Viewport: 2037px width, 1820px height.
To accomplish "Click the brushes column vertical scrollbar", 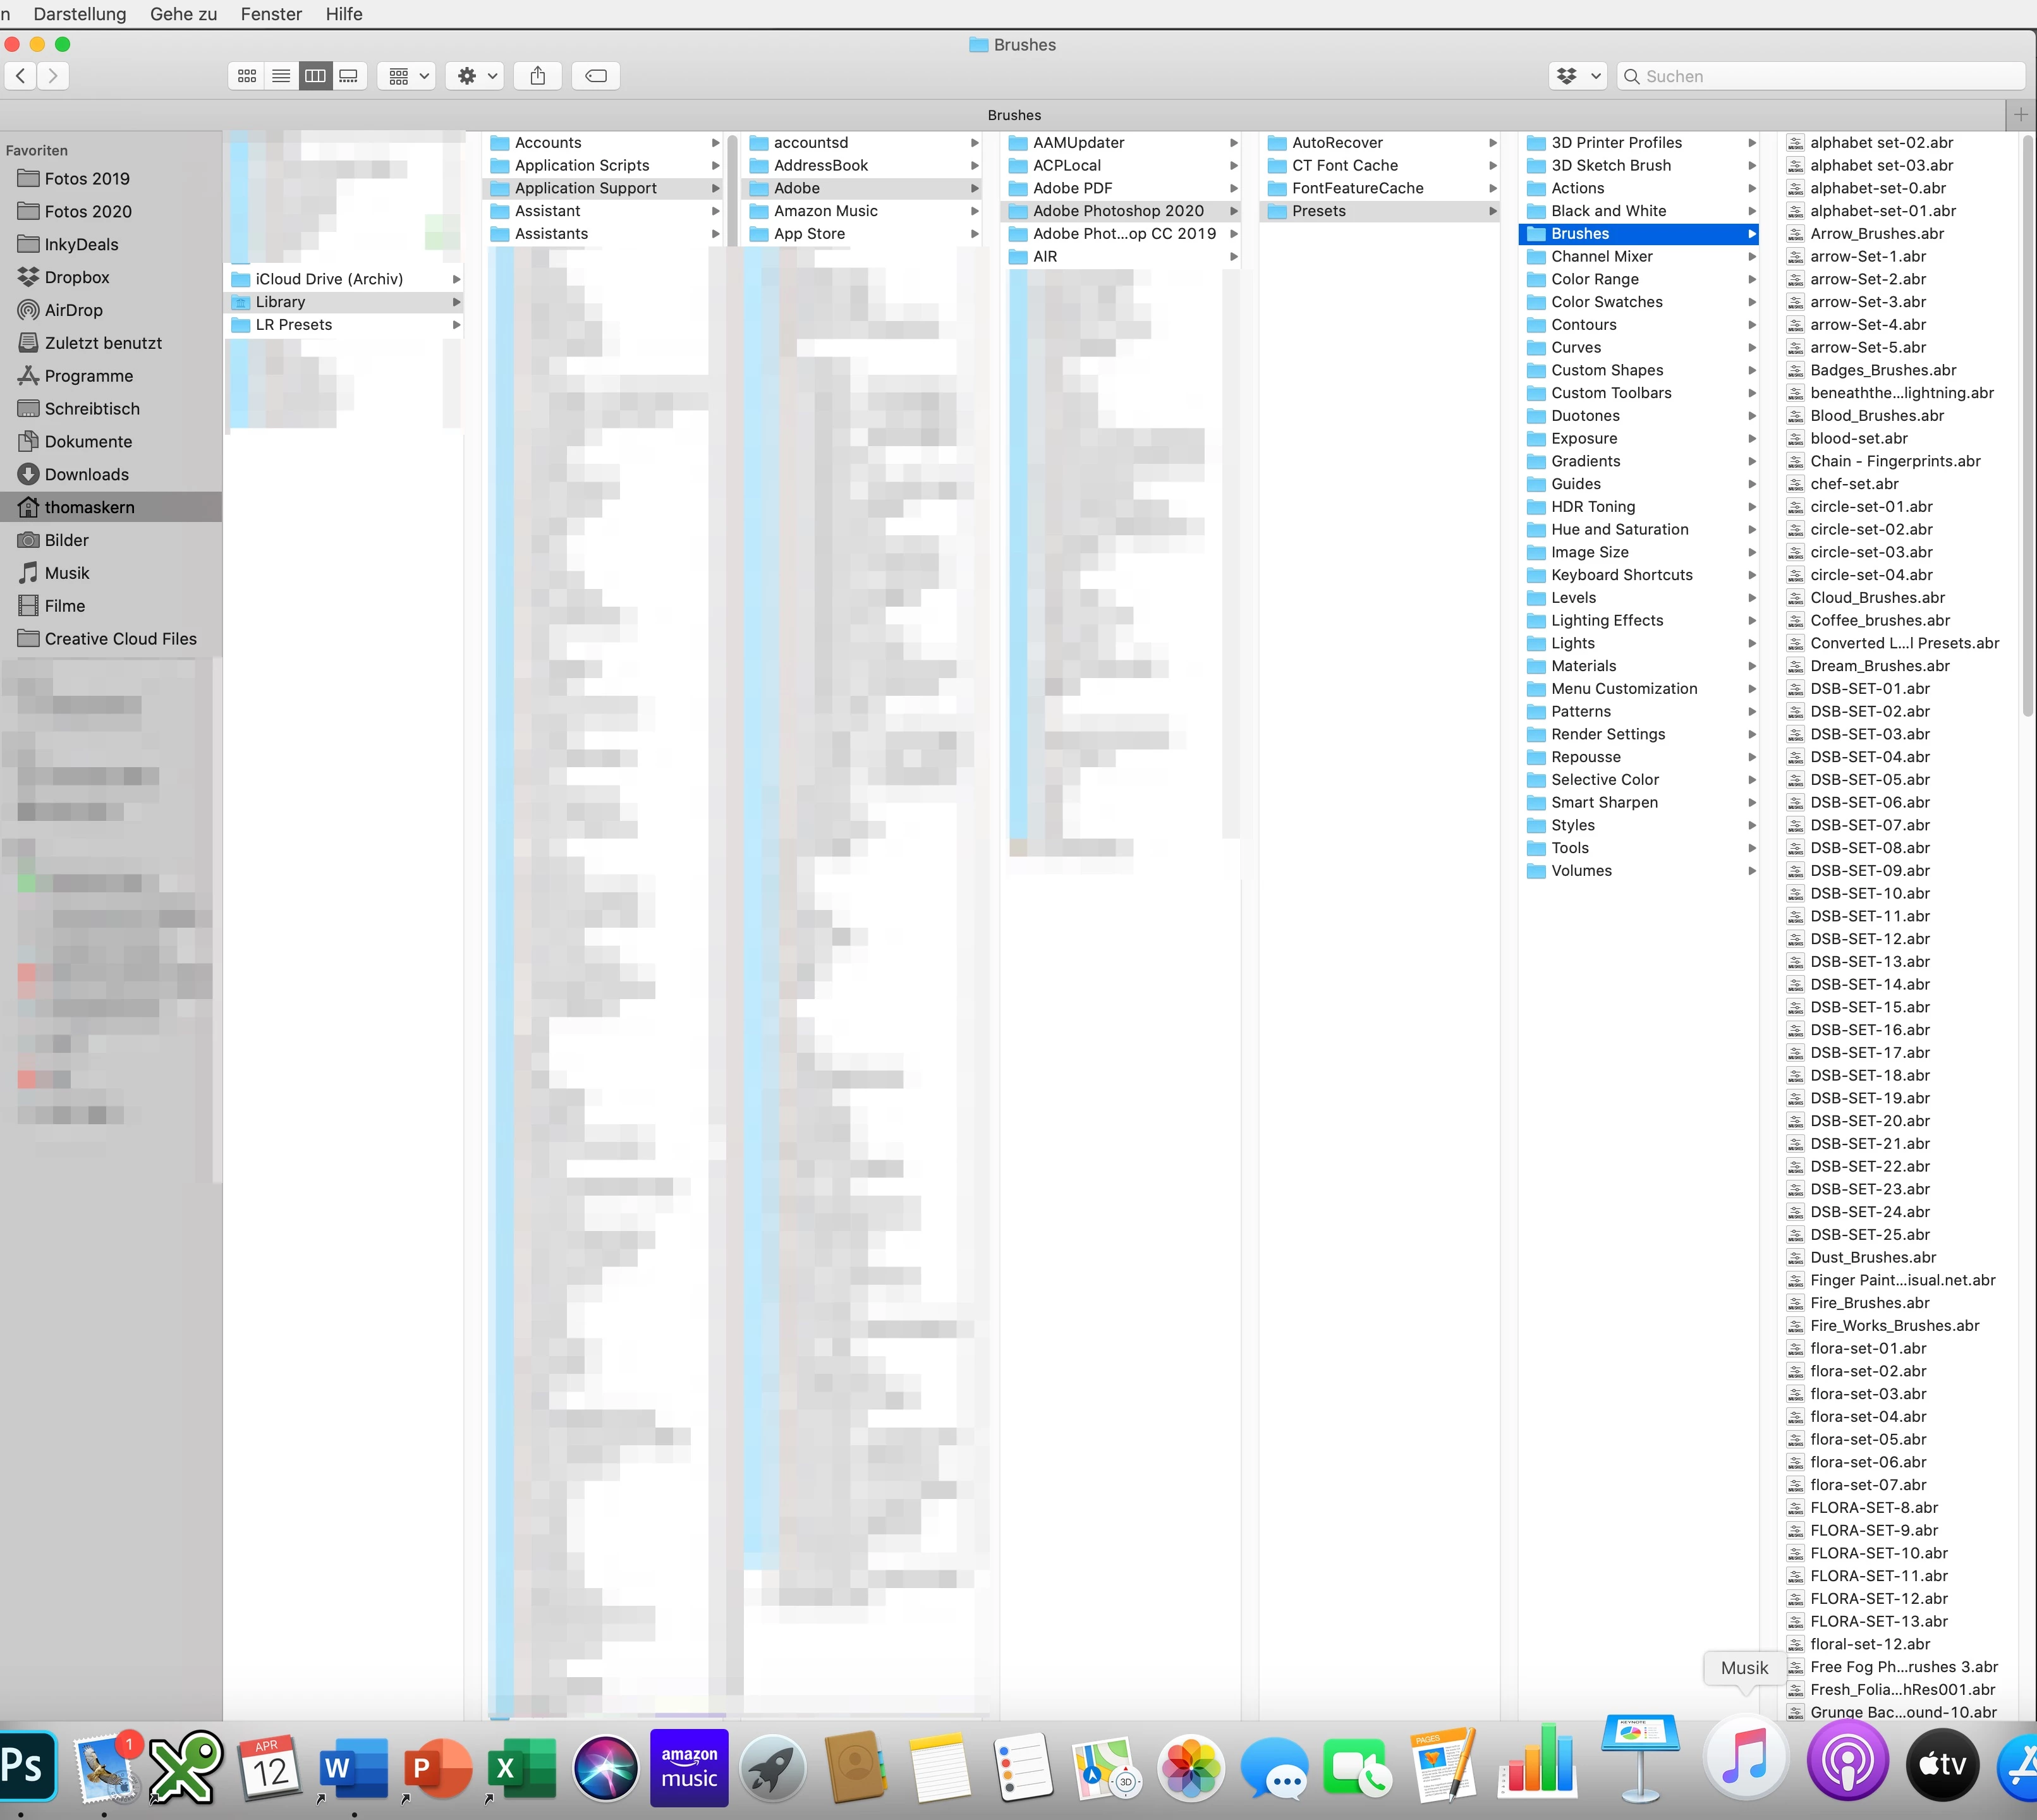I will pyautogui.click(x=2027, y=425).
